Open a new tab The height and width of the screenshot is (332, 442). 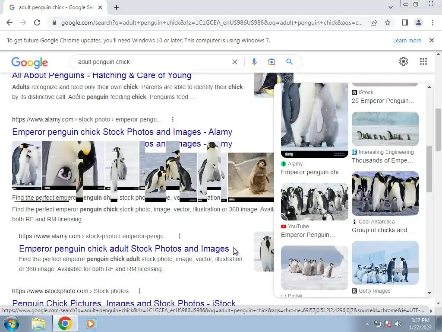point(117,8)
